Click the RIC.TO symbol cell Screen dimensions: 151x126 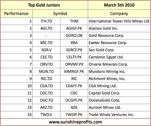click(46, 79)
